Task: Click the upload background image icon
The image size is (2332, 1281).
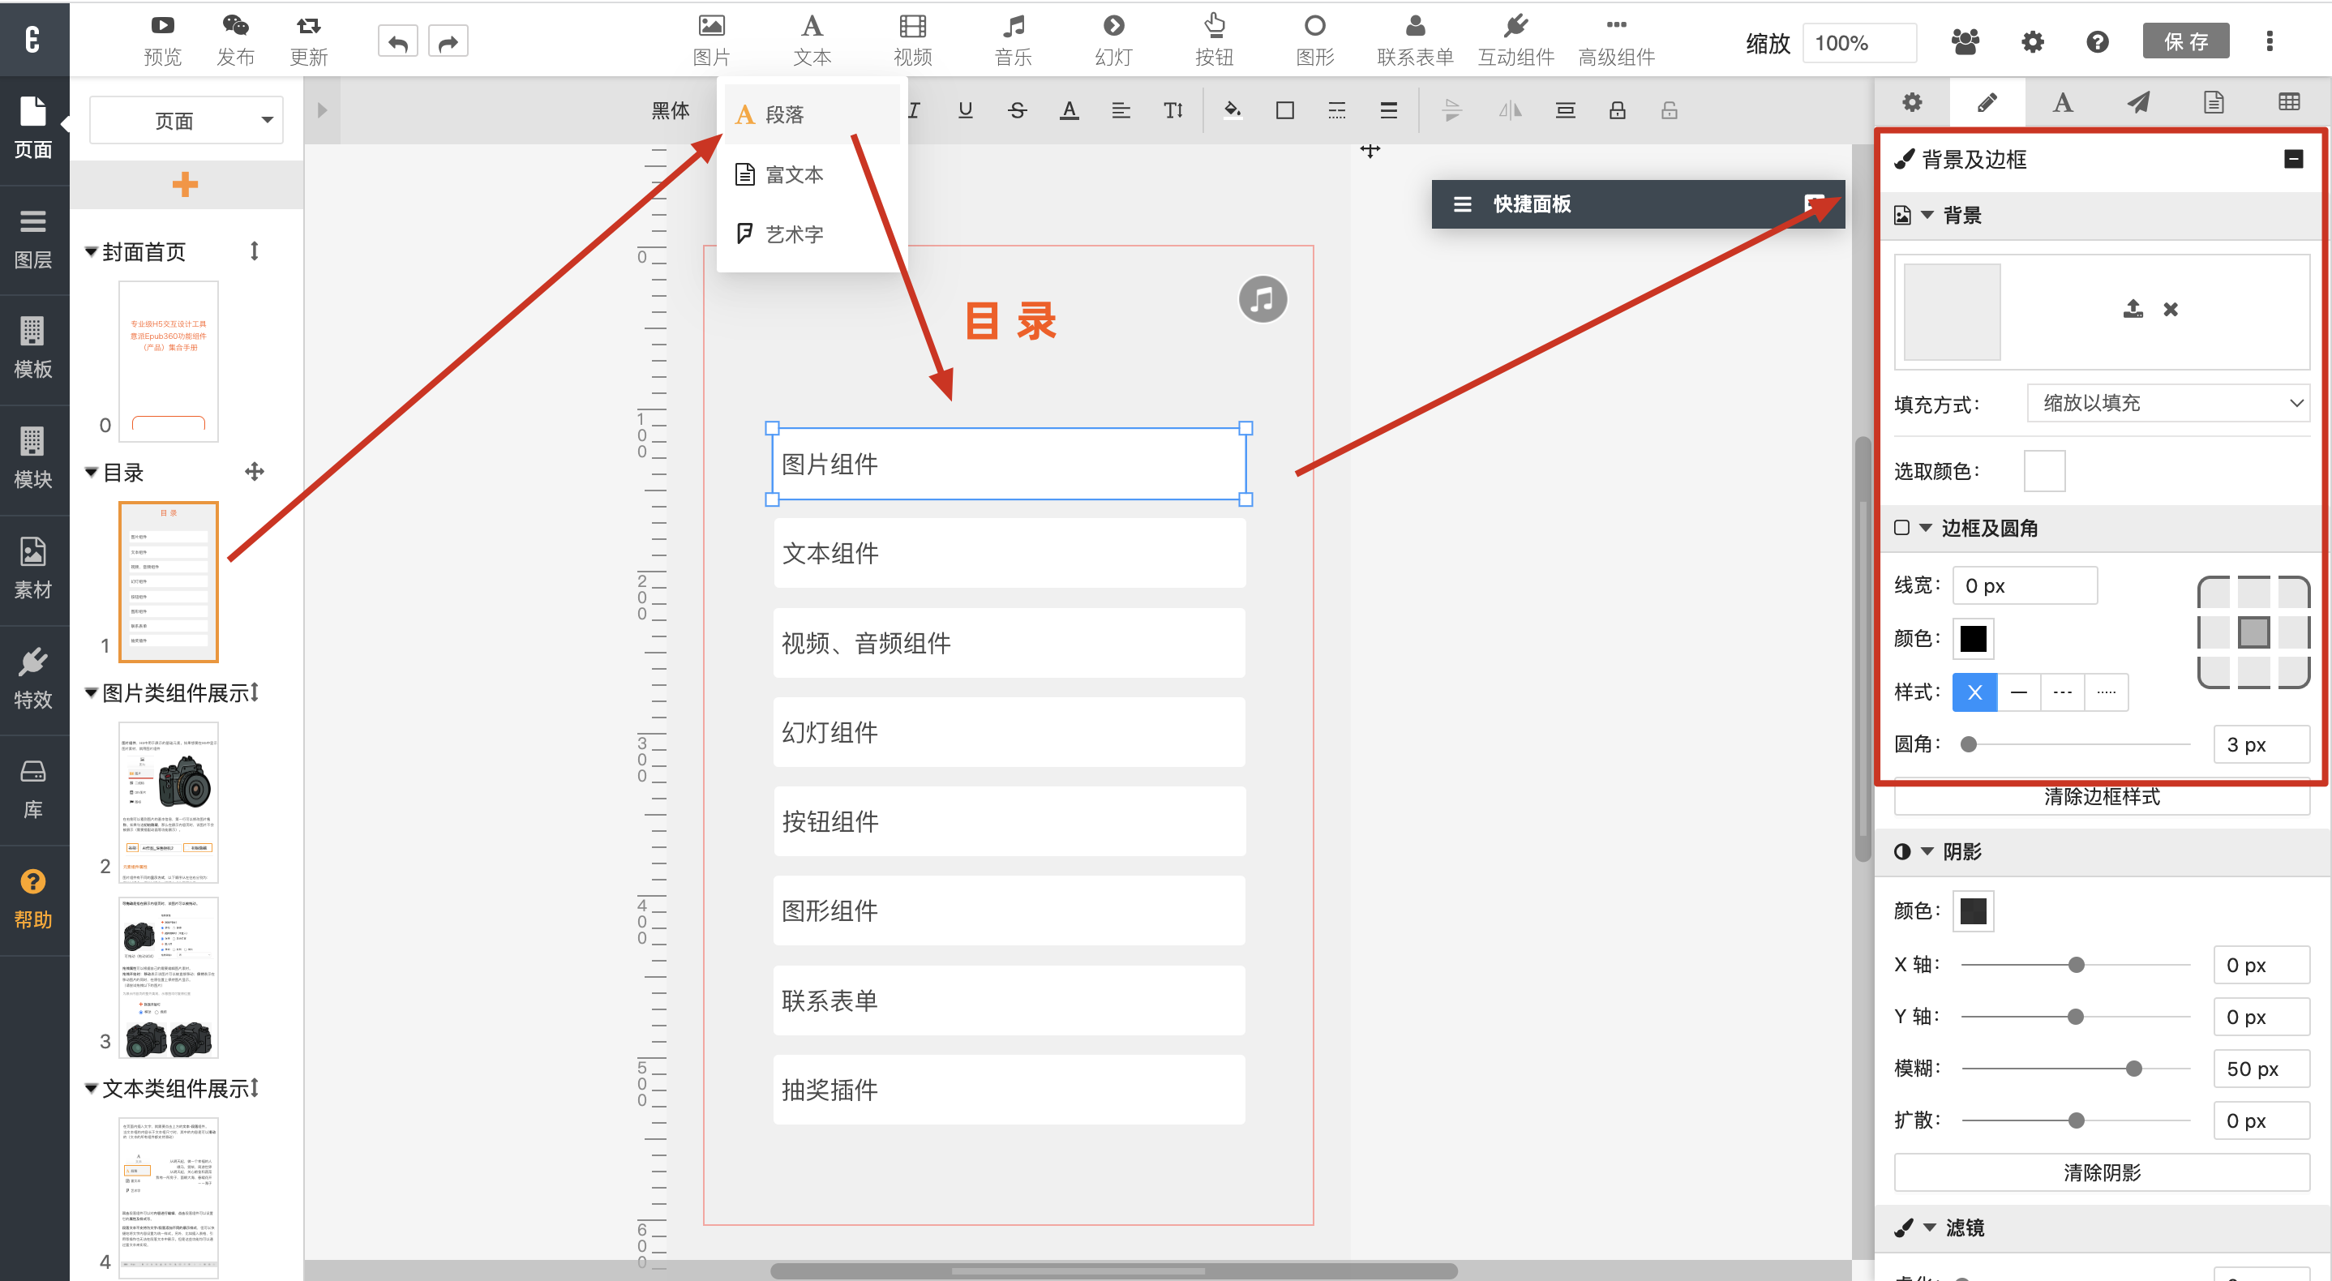Action: tap(2133, 310)
